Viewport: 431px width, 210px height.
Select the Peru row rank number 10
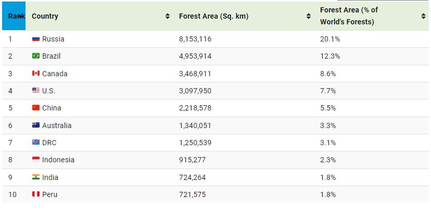12,194
